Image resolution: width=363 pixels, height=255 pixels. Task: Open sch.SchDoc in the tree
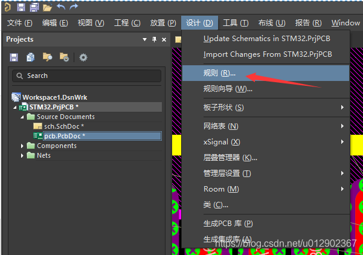click(x=64, y=126)
